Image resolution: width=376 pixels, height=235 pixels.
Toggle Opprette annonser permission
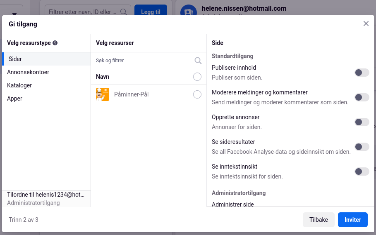362,122
